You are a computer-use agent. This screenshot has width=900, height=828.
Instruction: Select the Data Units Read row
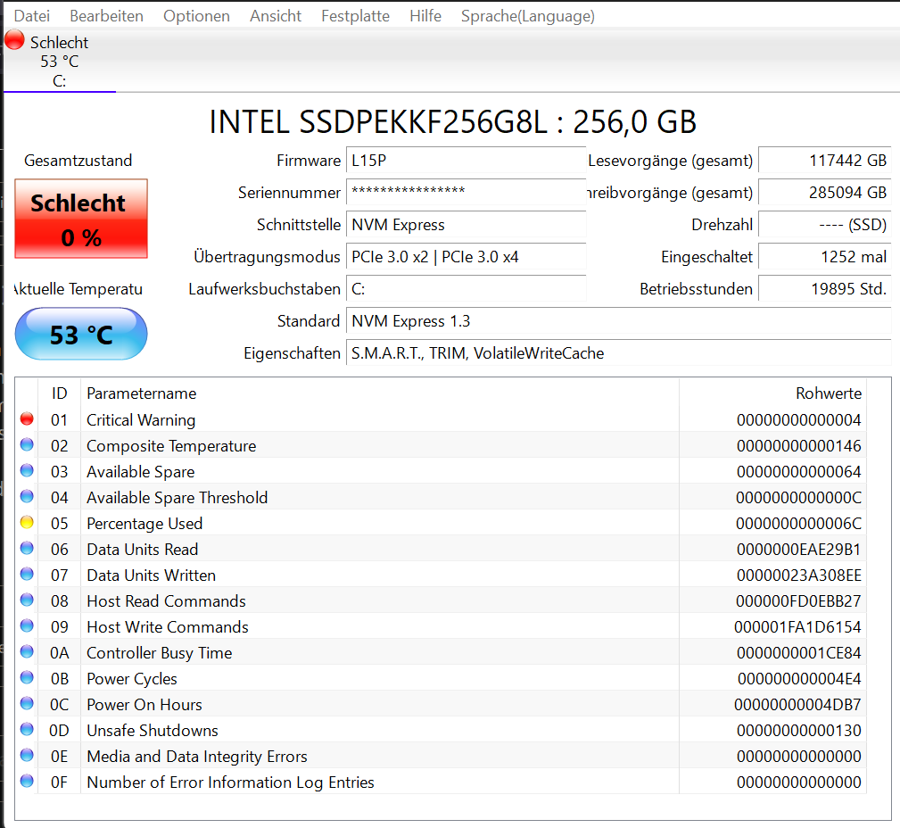coord(357,548)
